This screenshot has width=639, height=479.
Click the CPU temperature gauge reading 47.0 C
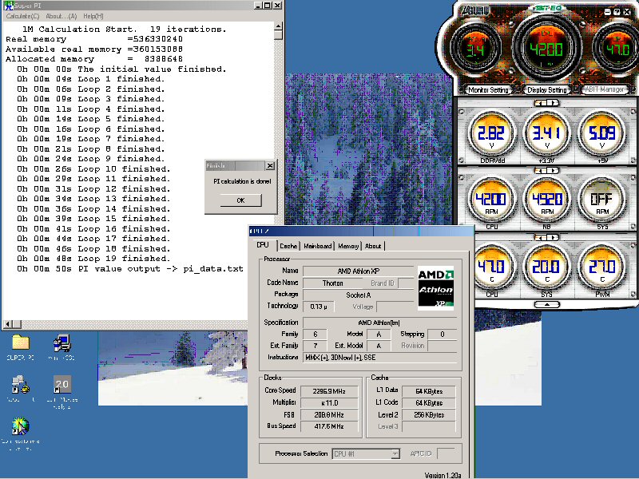491,267
